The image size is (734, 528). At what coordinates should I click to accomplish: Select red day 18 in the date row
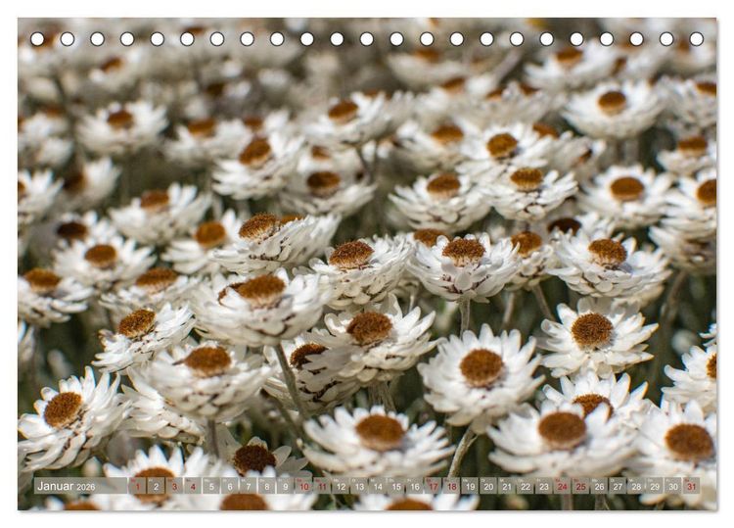452,486
